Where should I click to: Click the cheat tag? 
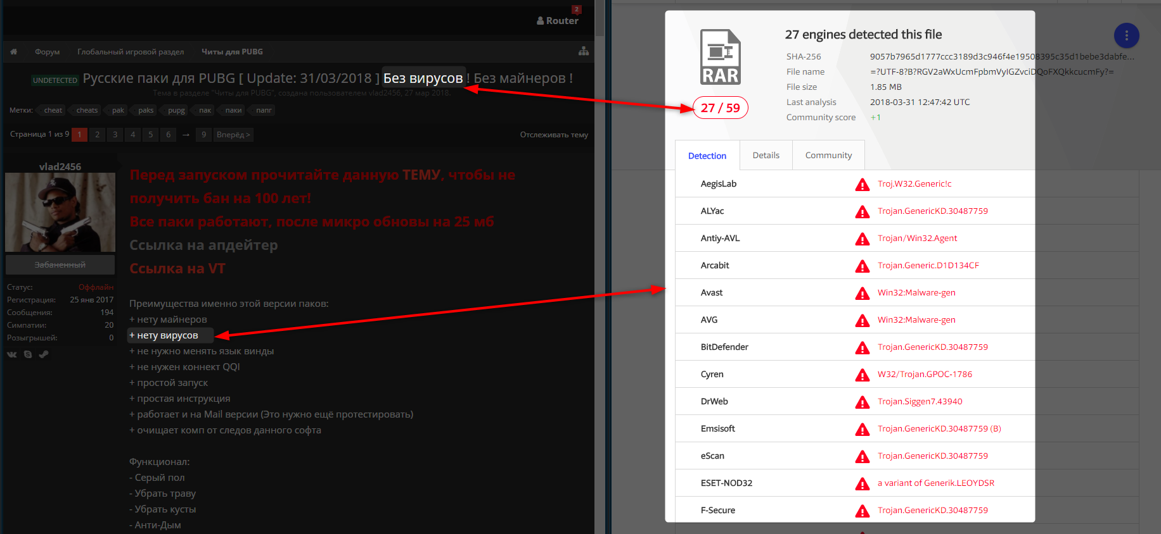point(53,110)
